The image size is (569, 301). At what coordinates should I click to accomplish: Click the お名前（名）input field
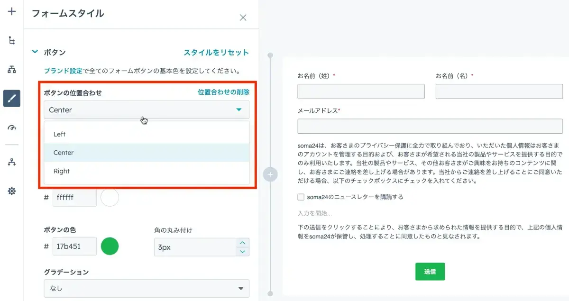click(499, 91)
